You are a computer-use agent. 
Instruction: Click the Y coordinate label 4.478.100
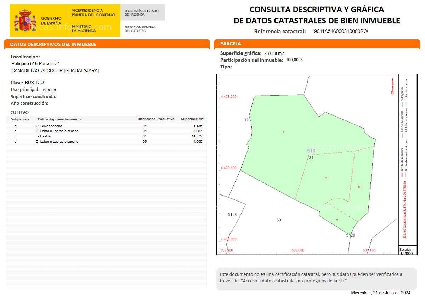click(228, 168)
